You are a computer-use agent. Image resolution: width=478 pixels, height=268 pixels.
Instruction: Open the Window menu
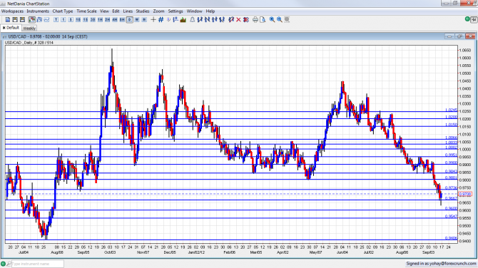coord(195,11)
